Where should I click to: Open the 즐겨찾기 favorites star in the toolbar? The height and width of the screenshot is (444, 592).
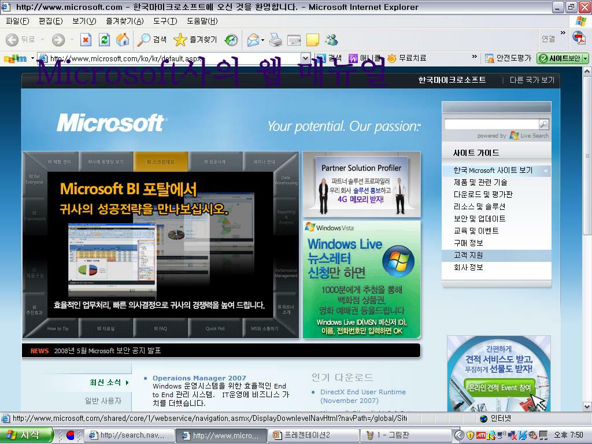pos(195,40)
